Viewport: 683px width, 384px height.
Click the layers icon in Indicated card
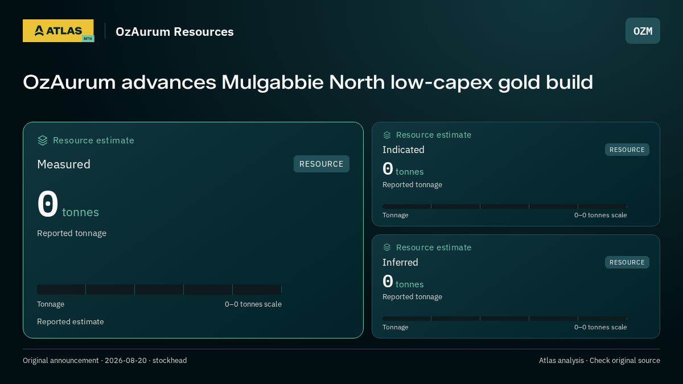click(387, 135)
